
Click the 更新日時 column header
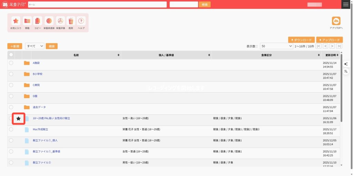click(330, 55)
